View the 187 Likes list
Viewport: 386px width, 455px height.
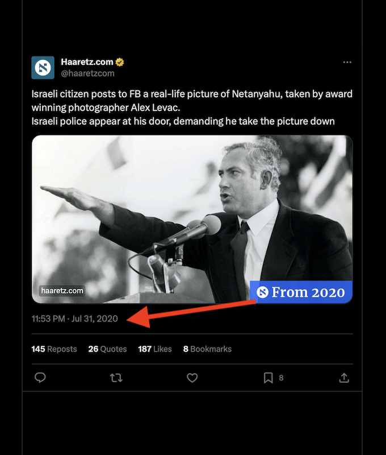tap(154, 349)
